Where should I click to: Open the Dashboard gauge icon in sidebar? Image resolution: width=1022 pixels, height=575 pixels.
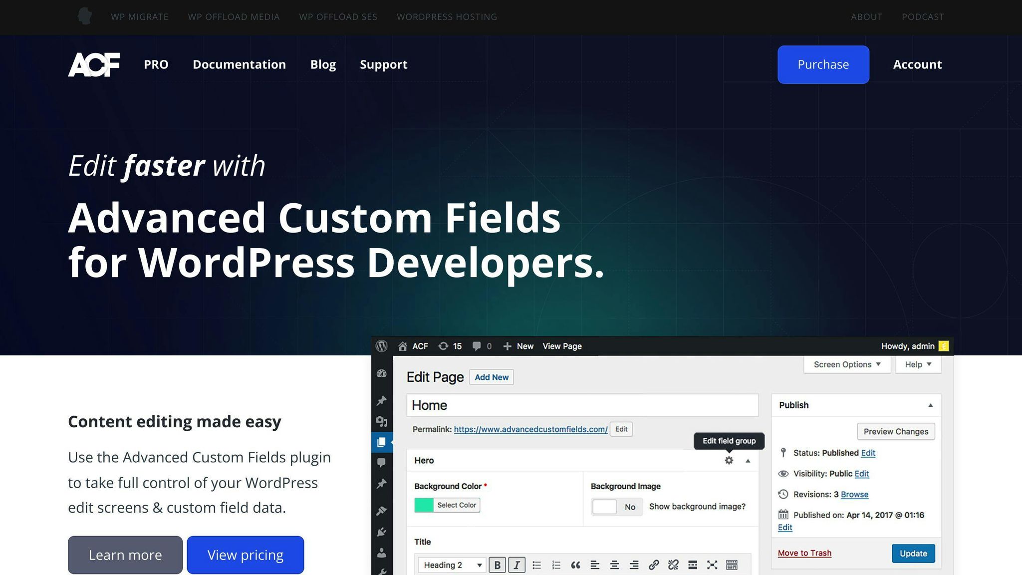tap(382, 373)
